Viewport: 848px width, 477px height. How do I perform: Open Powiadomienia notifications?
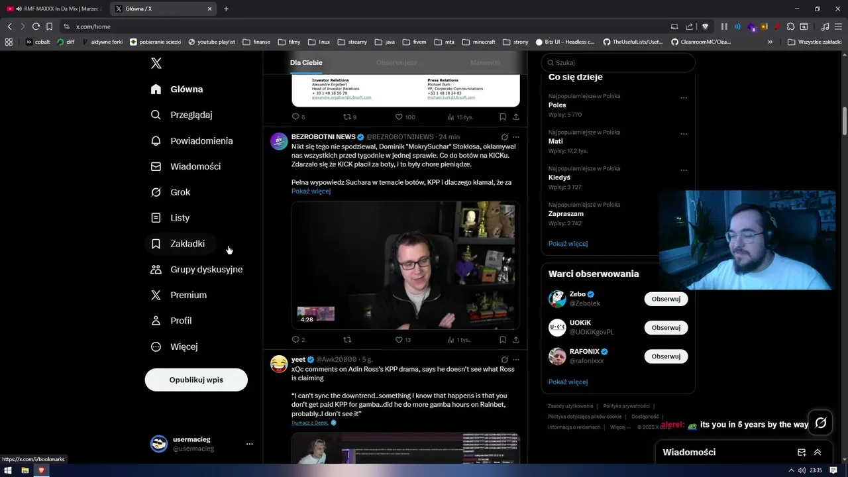point(192,141)
